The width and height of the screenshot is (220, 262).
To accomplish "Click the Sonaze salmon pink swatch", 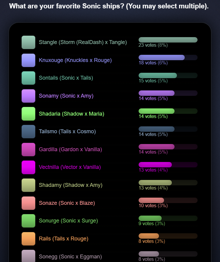I will [x=28, y=203].
